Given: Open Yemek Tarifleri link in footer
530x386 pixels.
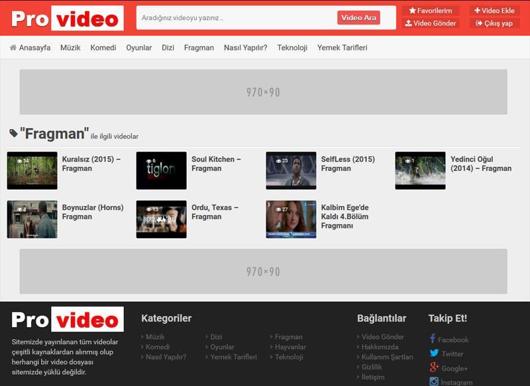Looking at the screenshot, I should coord(233,357).
